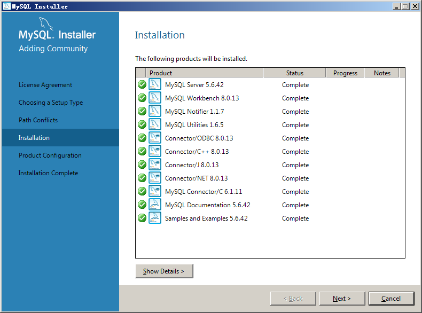Image resolution: width=422 pixels, height=313 pixels.
Task: Close the MySQL Installer window
Action: tap(415, 6)
